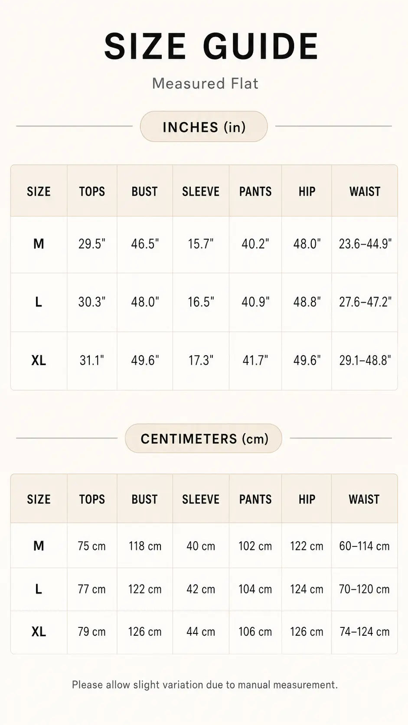Click the INCHES (in) pill label
The width and height of the screenshot is (408, 725).
pos(204,127)
